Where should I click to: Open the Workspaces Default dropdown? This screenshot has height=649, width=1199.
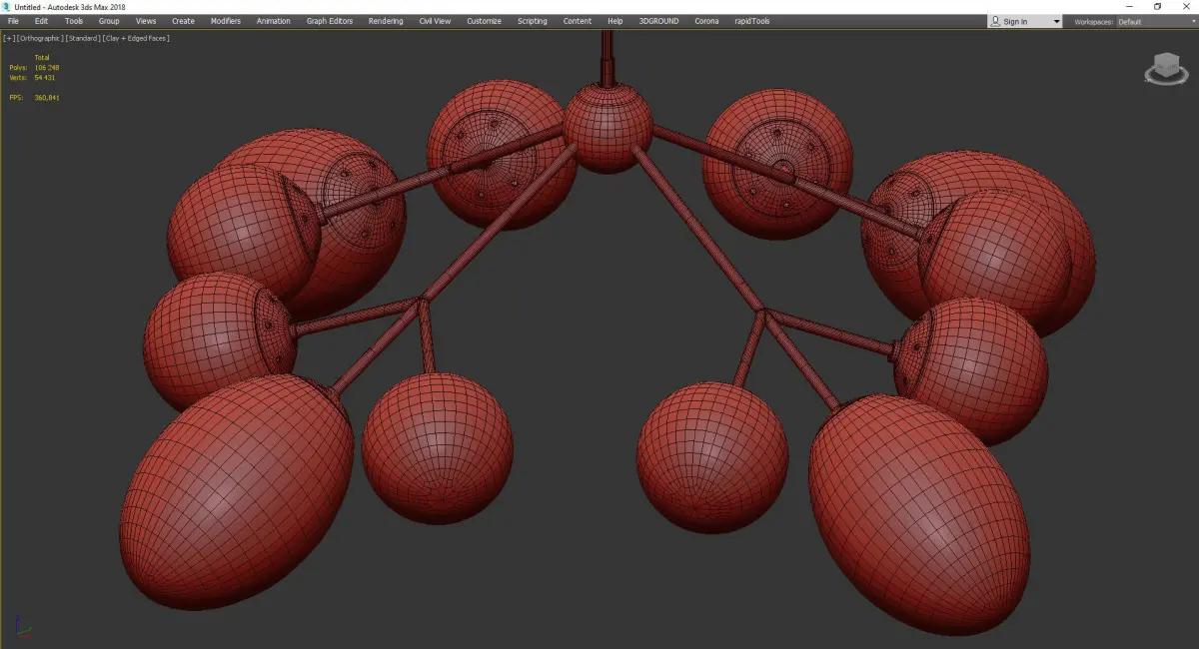click(x=1156, y=22)
